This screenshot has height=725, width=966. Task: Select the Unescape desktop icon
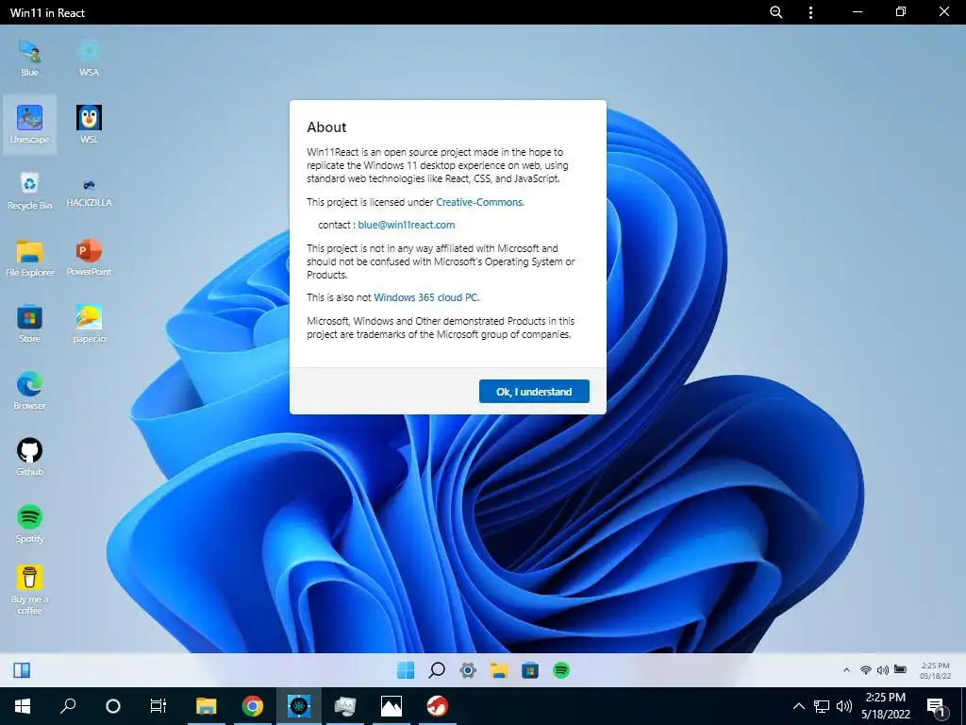[29, 124]
